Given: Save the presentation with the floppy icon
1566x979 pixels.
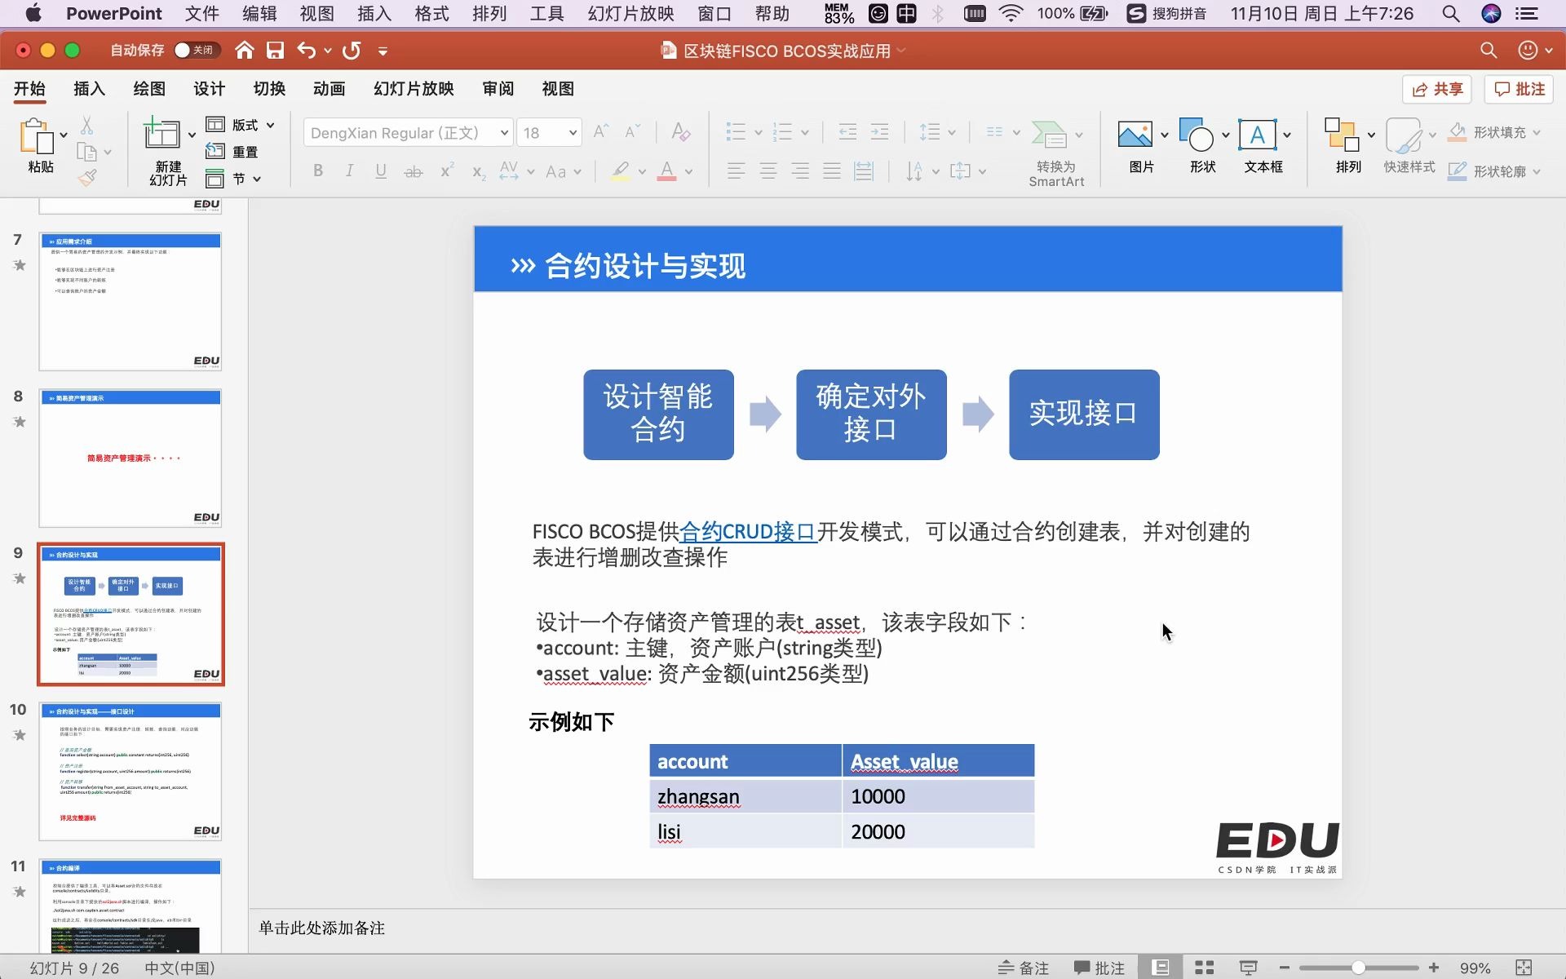Looking at the screenshot, I should click(276, 51).
